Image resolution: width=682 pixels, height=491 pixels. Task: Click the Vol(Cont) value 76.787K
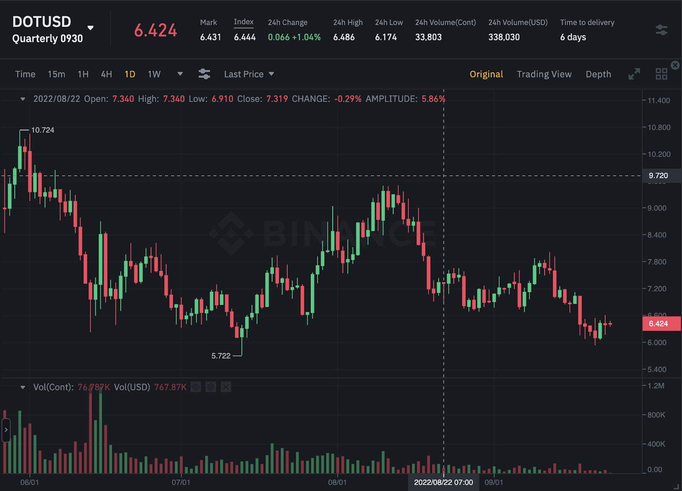point(94,387)
